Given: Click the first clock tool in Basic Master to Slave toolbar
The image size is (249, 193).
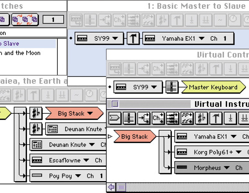Looking at the screenshot, I should pos(235,20).
